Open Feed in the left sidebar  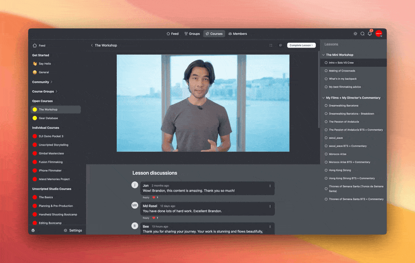point(39,46)
